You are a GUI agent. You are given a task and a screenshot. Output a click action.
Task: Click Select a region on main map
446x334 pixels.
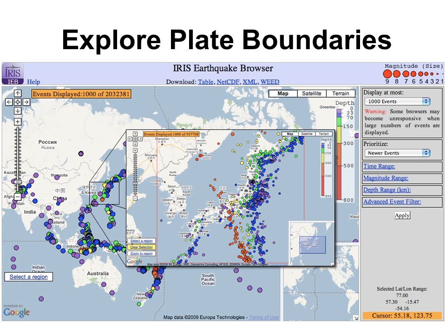[28, 277]
